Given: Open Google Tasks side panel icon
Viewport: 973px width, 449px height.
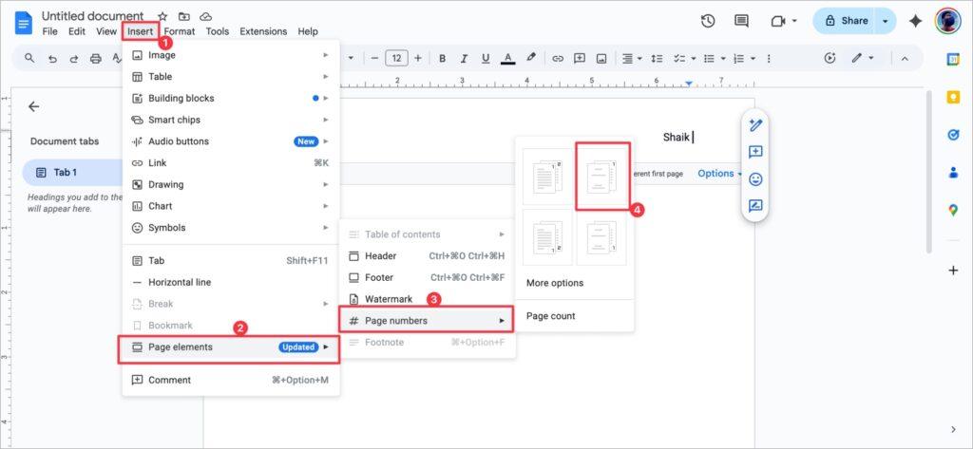Looking at the screenshot, I should click(x=953, y=135).
